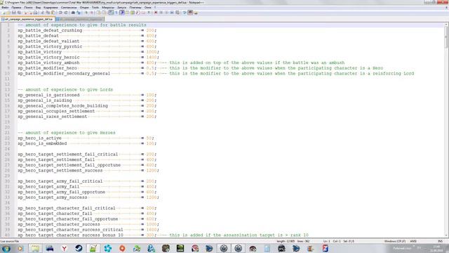Image resolution: width=449 pixels, height=253 pixels.
Task: Click the xp_hero_target_settlement_success line
Action: (x=88, y=170)
